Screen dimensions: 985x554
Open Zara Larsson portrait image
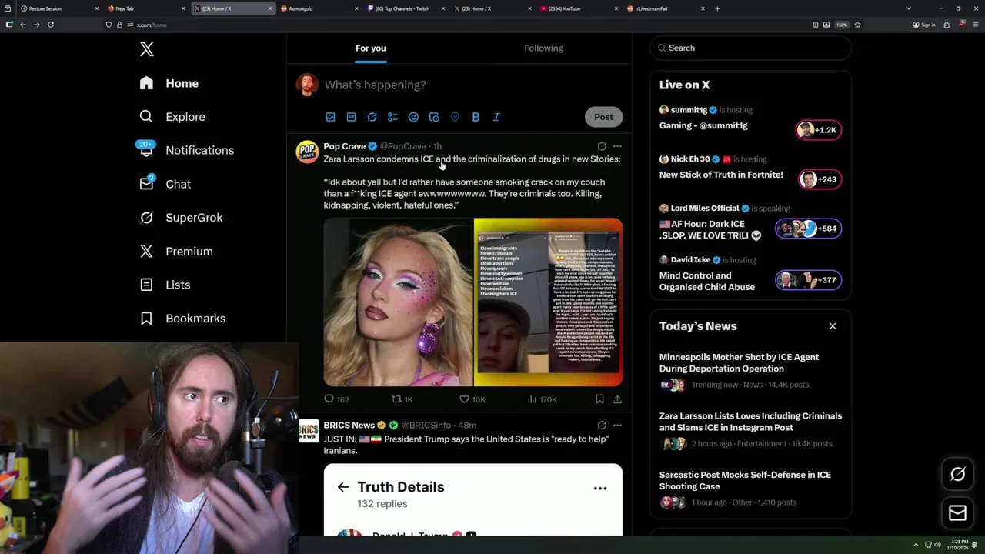398,302
